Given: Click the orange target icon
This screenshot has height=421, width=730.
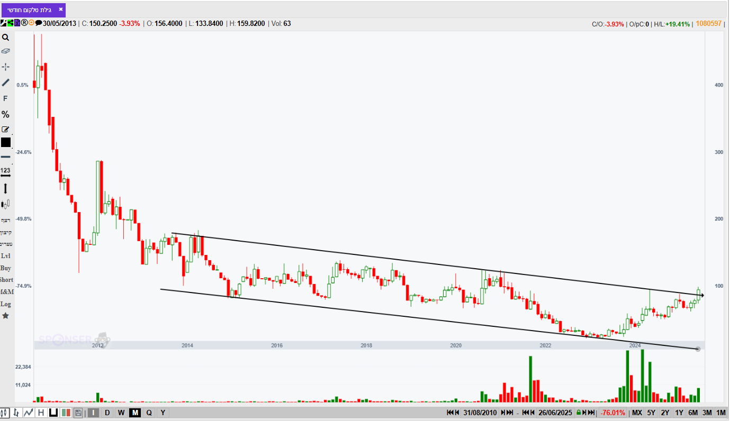Looking at the screenshot, I should click(31, 23).
